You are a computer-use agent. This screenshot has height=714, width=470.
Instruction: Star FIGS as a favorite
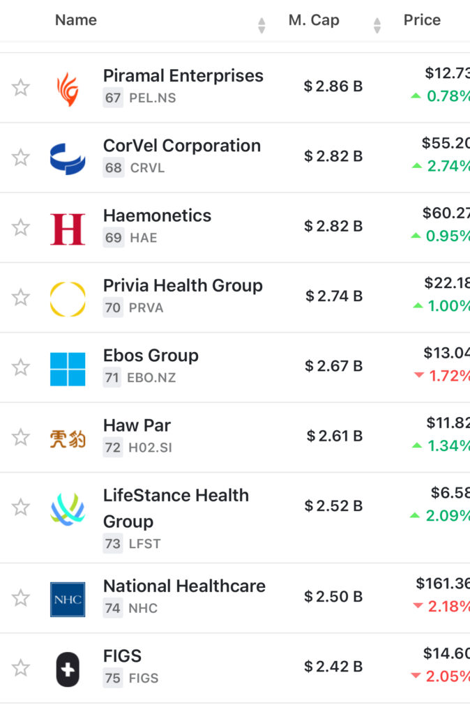tap(21, 668)
